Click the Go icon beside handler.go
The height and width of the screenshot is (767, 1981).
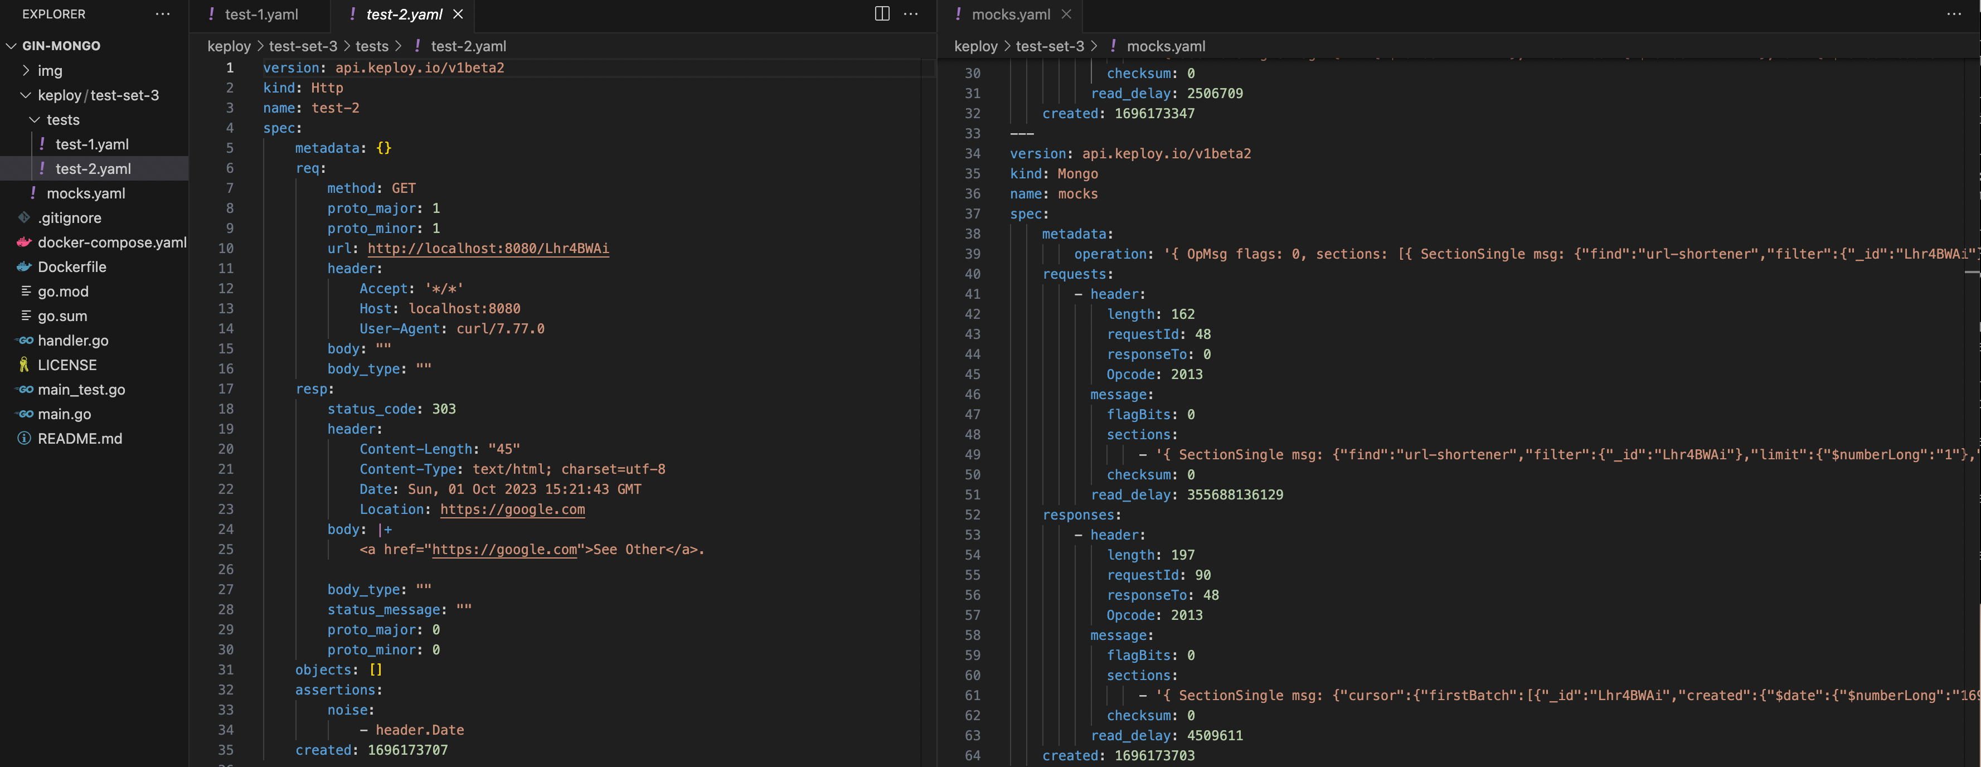(25, 341)
